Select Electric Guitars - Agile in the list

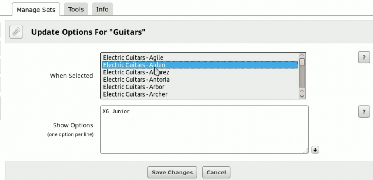click(133, 57)
